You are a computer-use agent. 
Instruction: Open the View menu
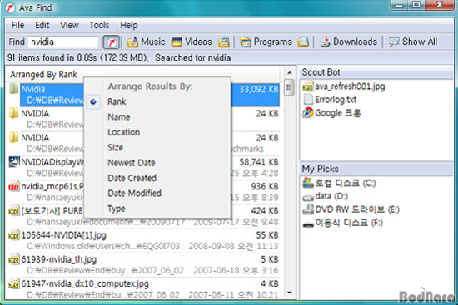[x=69, y=26]
